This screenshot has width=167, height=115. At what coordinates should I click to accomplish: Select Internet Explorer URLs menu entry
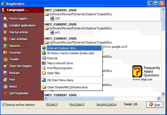click(62, 48)
